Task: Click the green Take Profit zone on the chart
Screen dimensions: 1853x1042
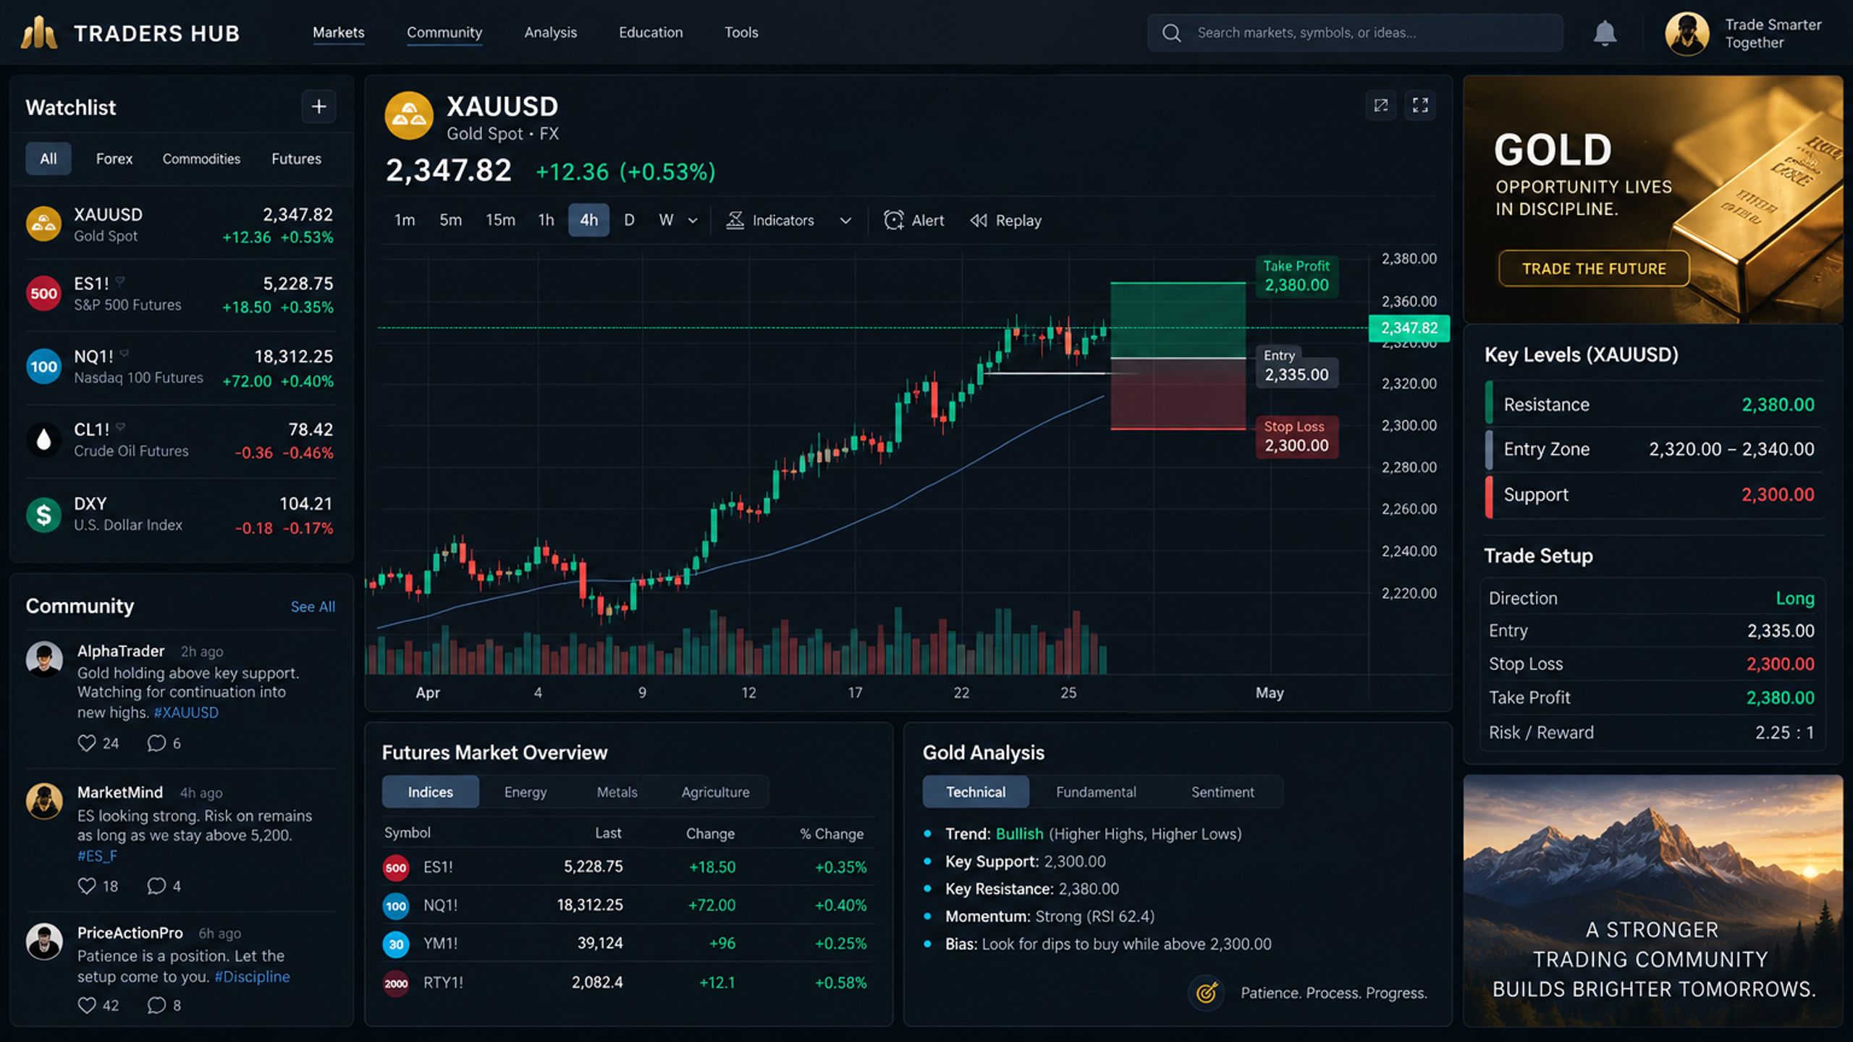Action: [1178, 320]
